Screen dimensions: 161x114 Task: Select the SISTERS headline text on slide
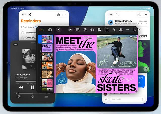(117, 88)
